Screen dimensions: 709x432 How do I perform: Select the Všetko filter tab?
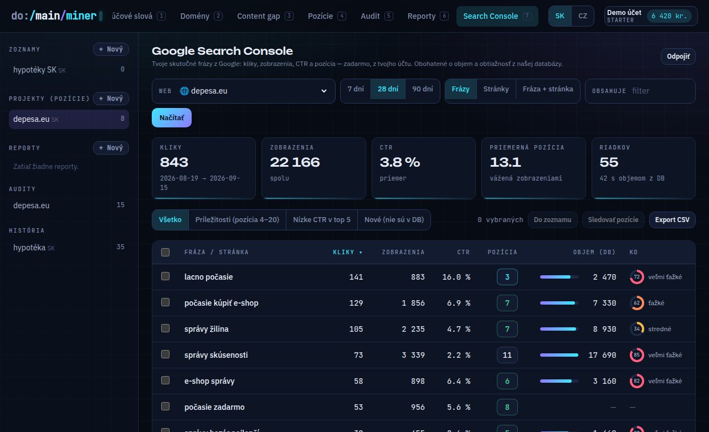click(x=170, y=220)
